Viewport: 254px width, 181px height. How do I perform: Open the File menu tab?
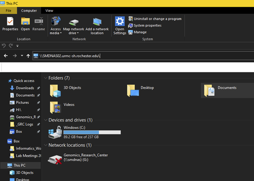point(9,10)
